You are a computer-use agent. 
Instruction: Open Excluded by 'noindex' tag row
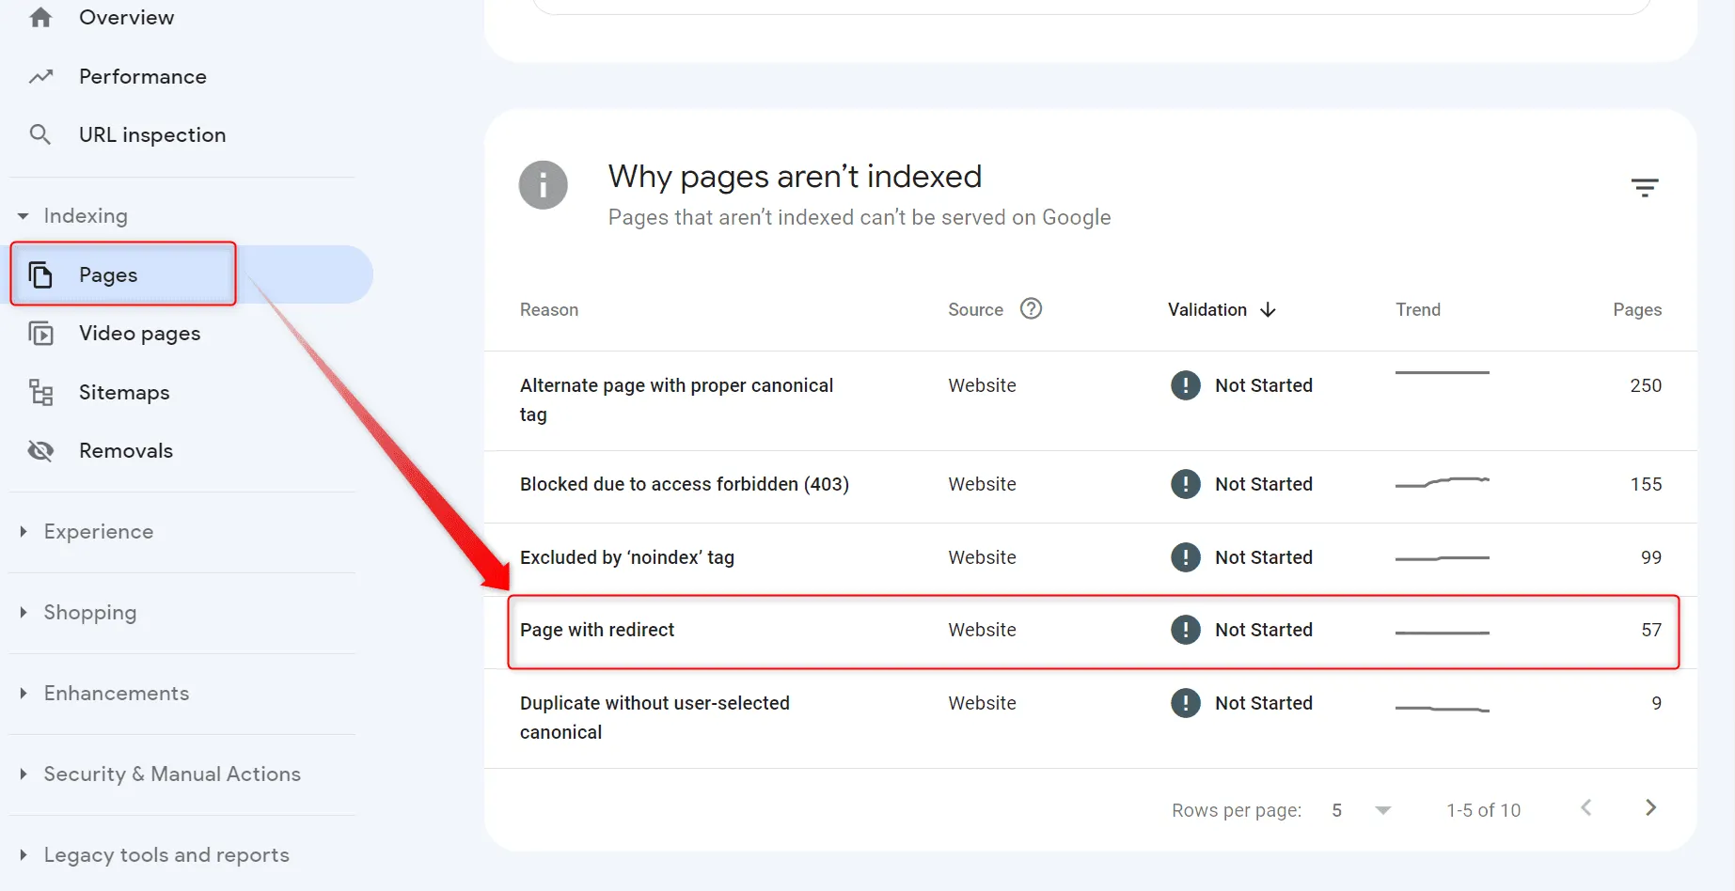pyautogui.click(x=1091, y=558)
